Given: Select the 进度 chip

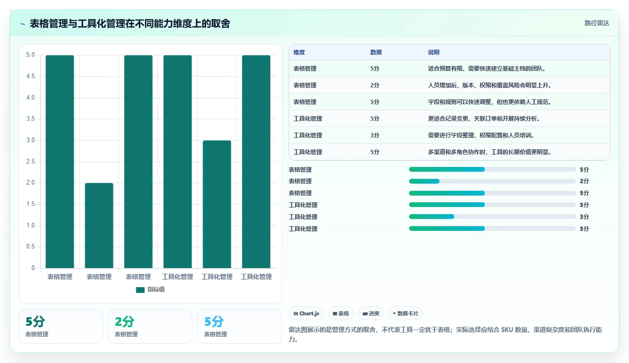Looking at the screenshot, I should coord(371,313).
